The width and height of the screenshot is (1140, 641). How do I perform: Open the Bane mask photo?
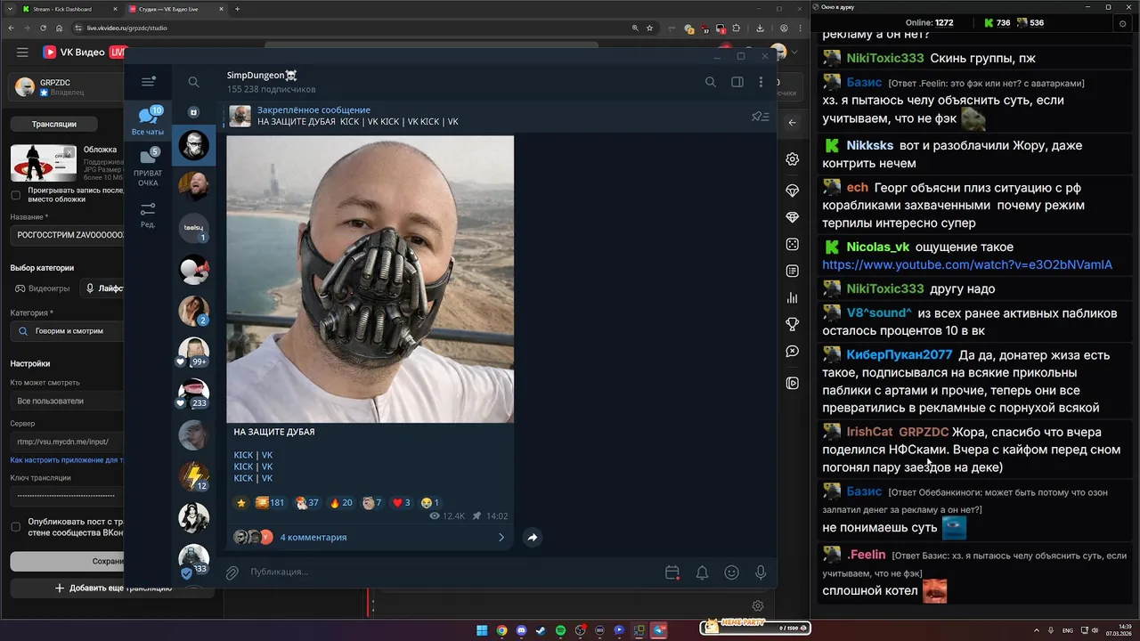370,279
